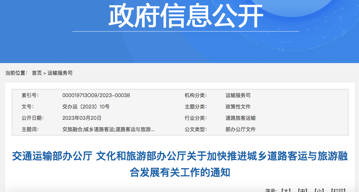Click the 当前位置 location label

16,73
